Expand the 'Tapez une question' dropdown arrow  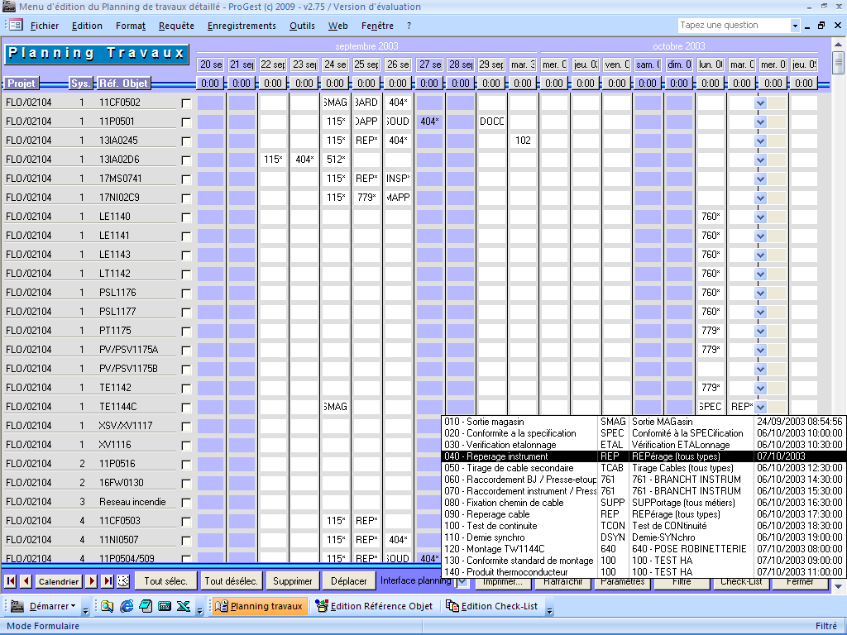coord(795,26)
